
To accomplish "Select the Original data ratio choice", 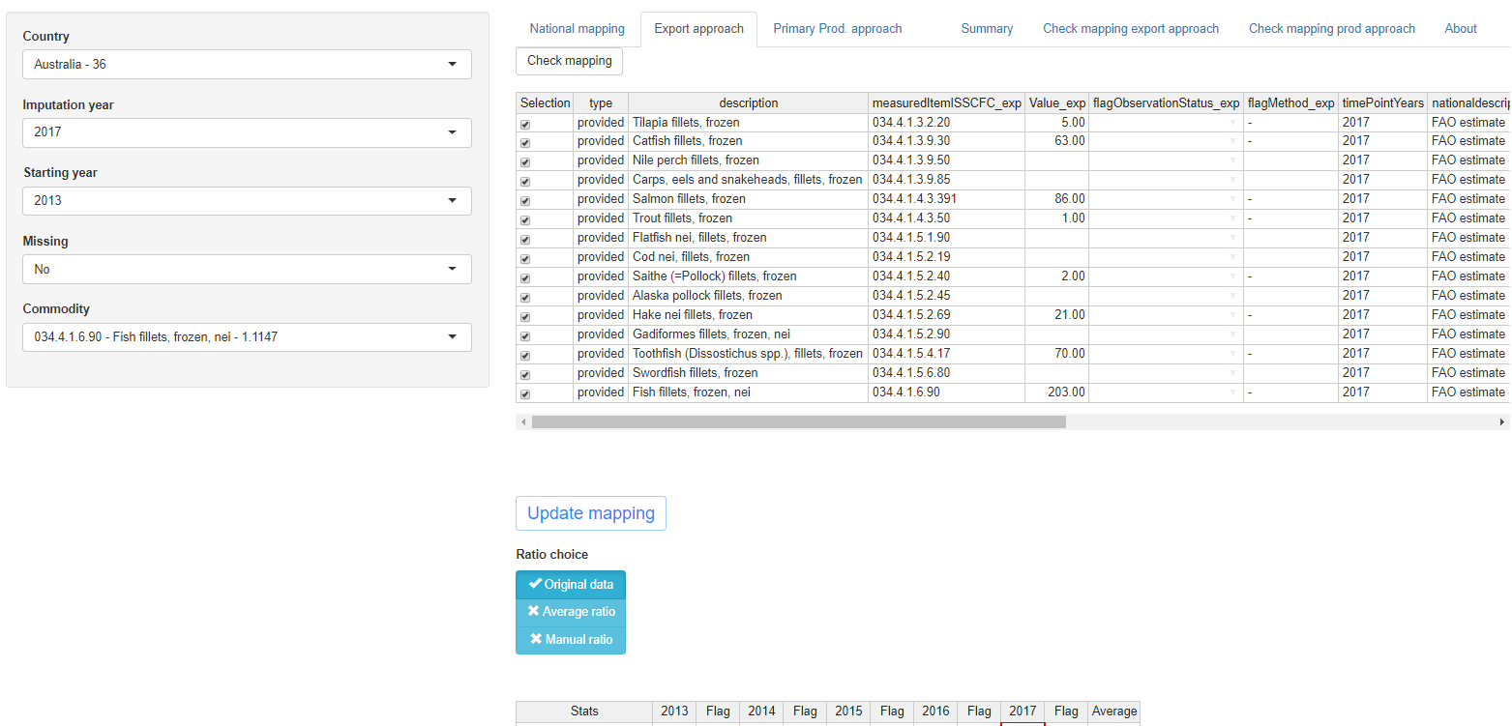I will pyautogui.click(x=571, y=585).
